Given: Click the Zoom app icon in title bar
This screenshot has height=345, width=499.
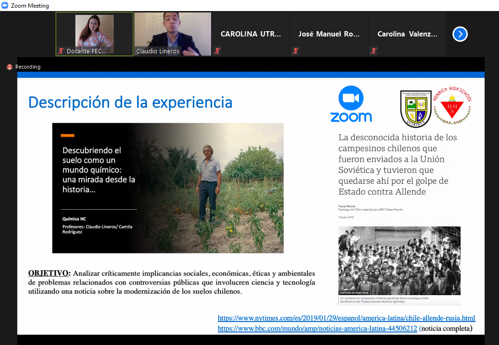Looking at the screenshot, I should [5, 5].
